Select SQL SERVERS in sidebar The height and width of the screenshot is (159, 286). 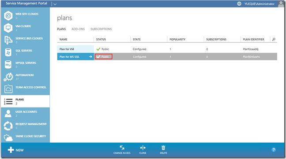point(24,50)
